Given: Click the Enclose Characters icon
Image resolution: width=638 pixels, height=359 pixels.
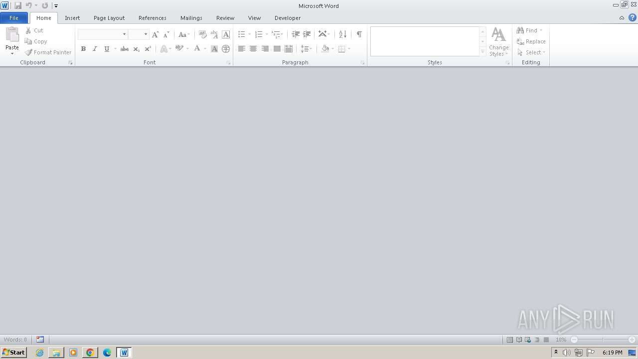Looking at the screenshot, I should coord(226,49).
